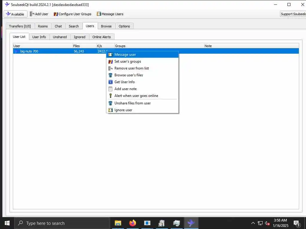This screenshot has height=229, width=306.
Task: Select the big nuts 700 username
Action: [29, 51]
